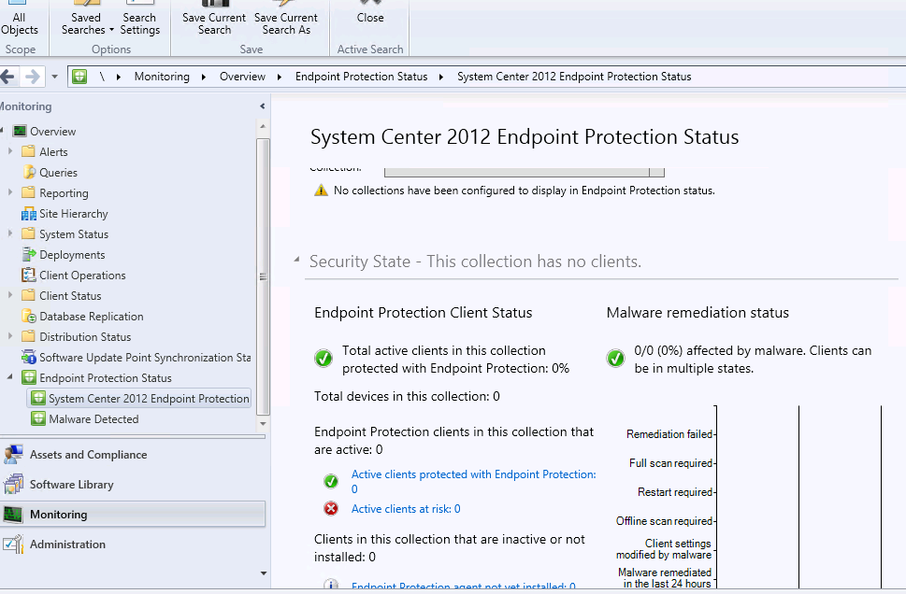Click the warning icon beside no collections message
This screenshot has height=594, width=906.
[x=321, y=191]
